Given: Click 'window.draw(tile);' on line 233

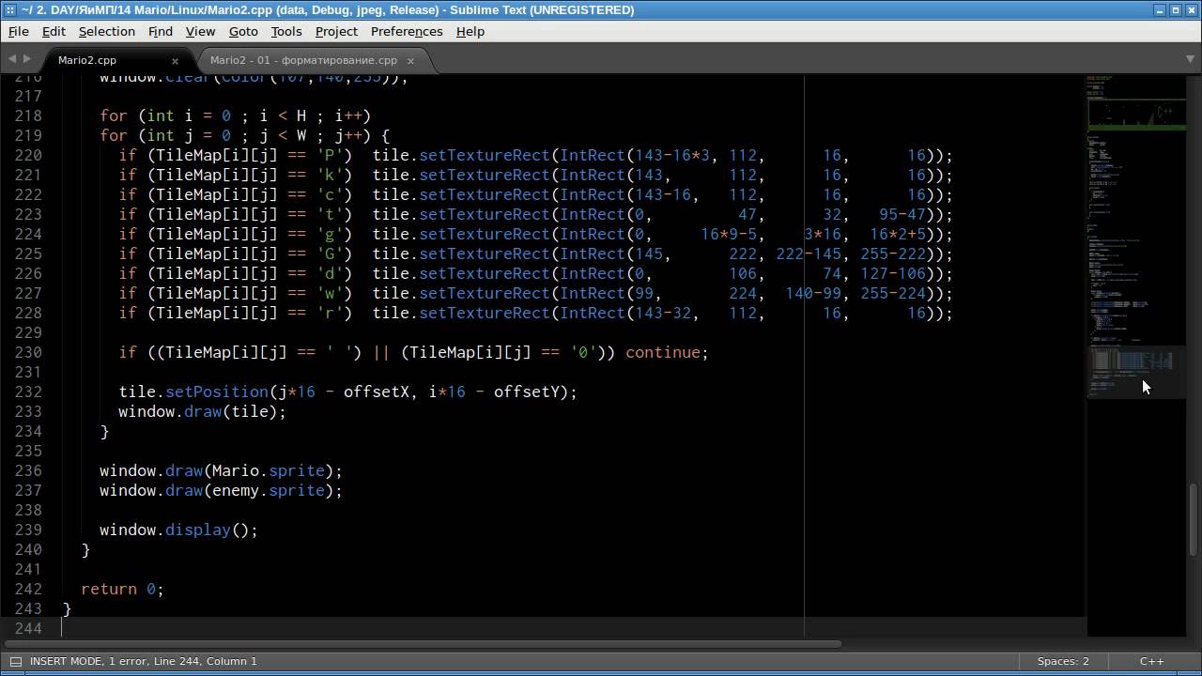Looking at the screenshot, I should point(202,411).
